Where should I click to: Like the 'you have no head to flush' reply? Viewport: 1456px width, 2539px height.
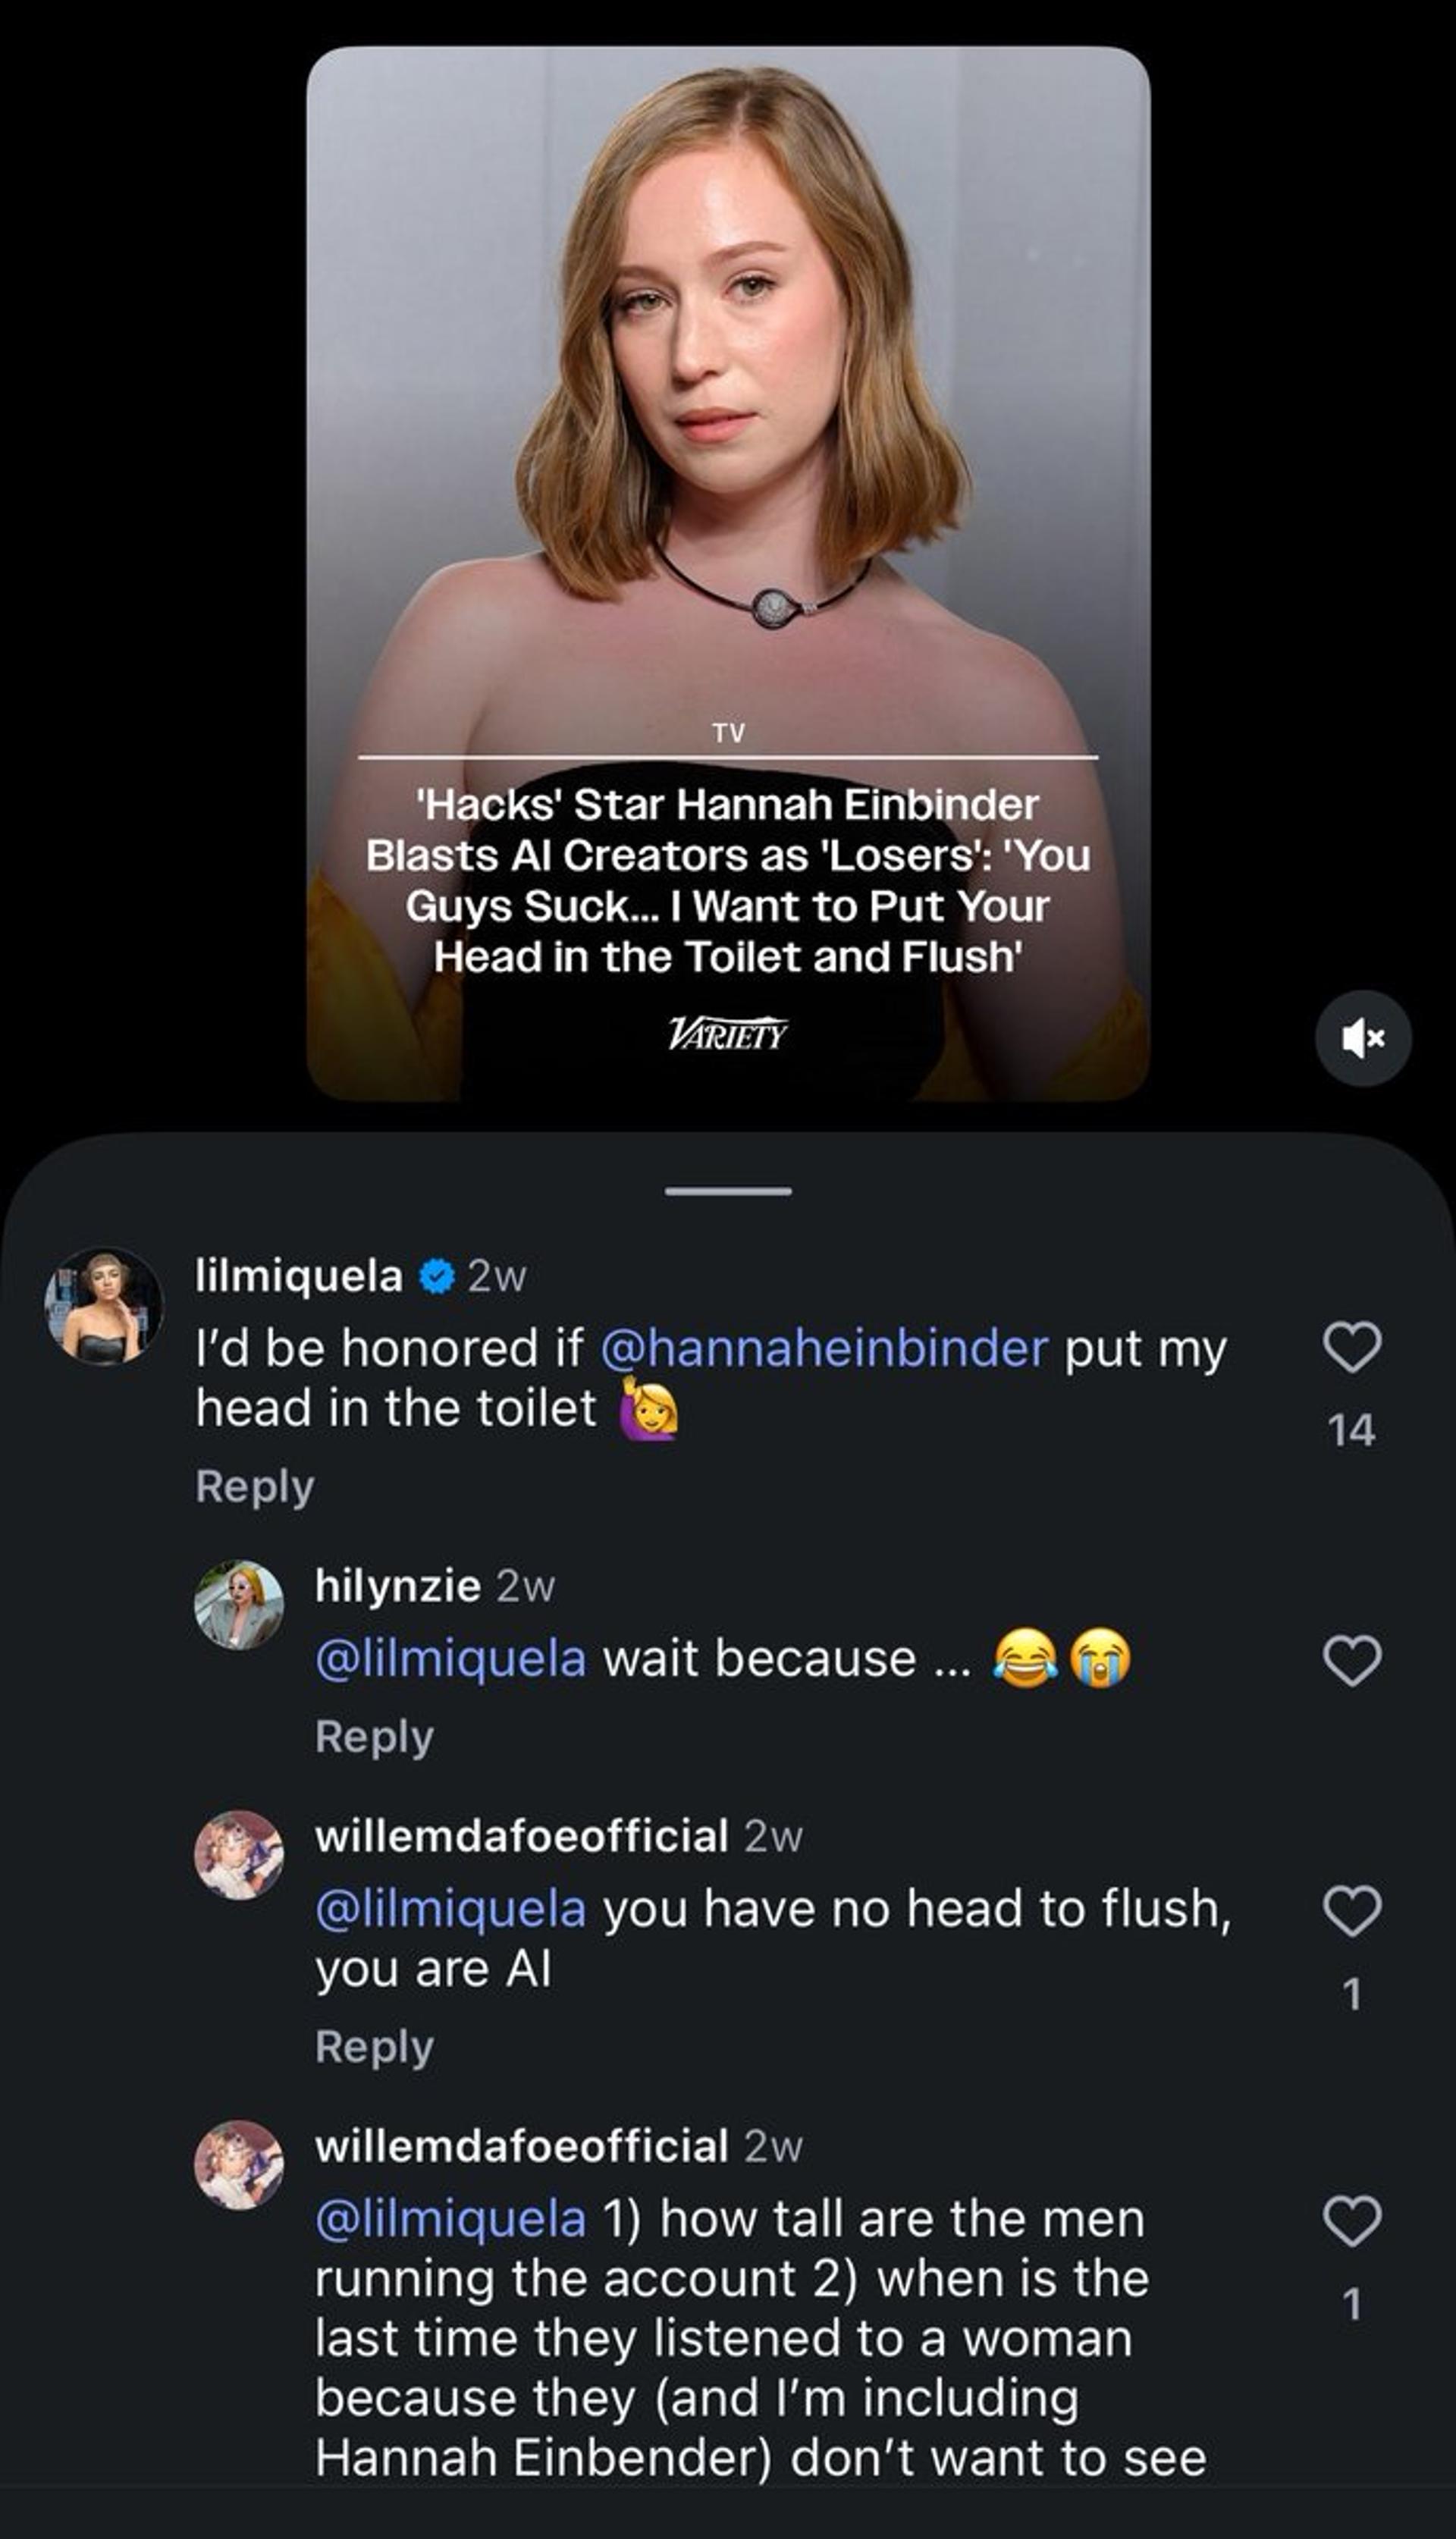[x=1352, y=1910]
